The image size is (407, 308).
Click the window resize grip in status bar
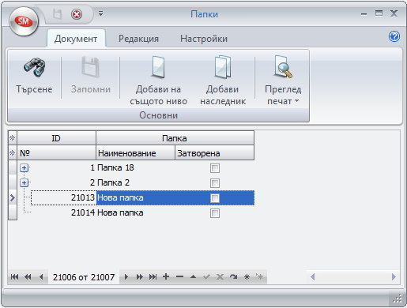398,299
